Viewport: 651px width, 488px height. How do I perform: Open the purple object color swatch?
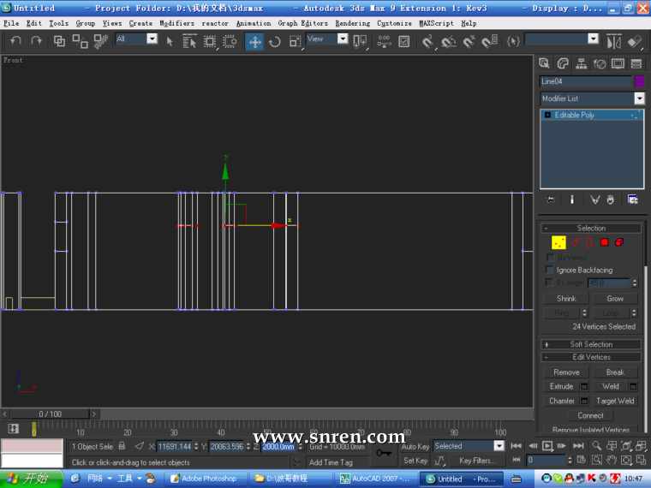(640, 81)
